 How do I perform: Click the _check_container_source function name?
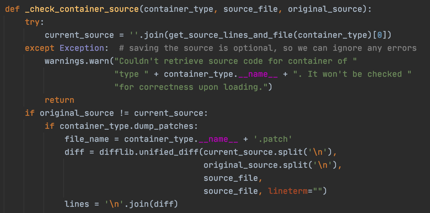point(82,9)
